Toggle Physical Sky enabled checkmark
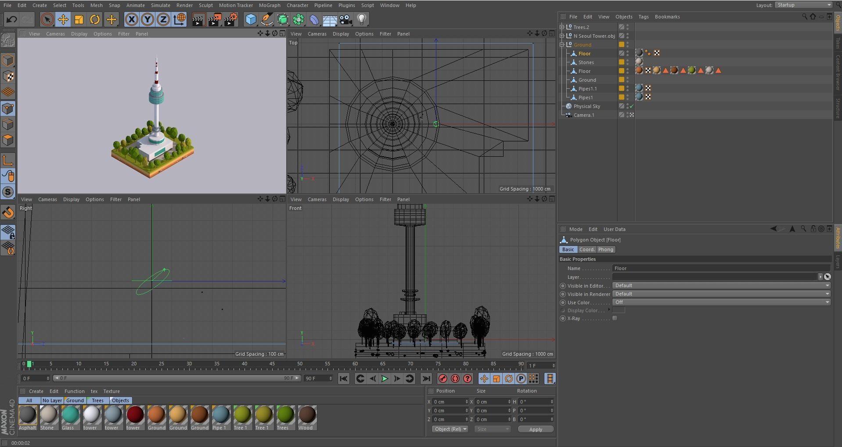842x447 pixels. click(x=631, y=106)
